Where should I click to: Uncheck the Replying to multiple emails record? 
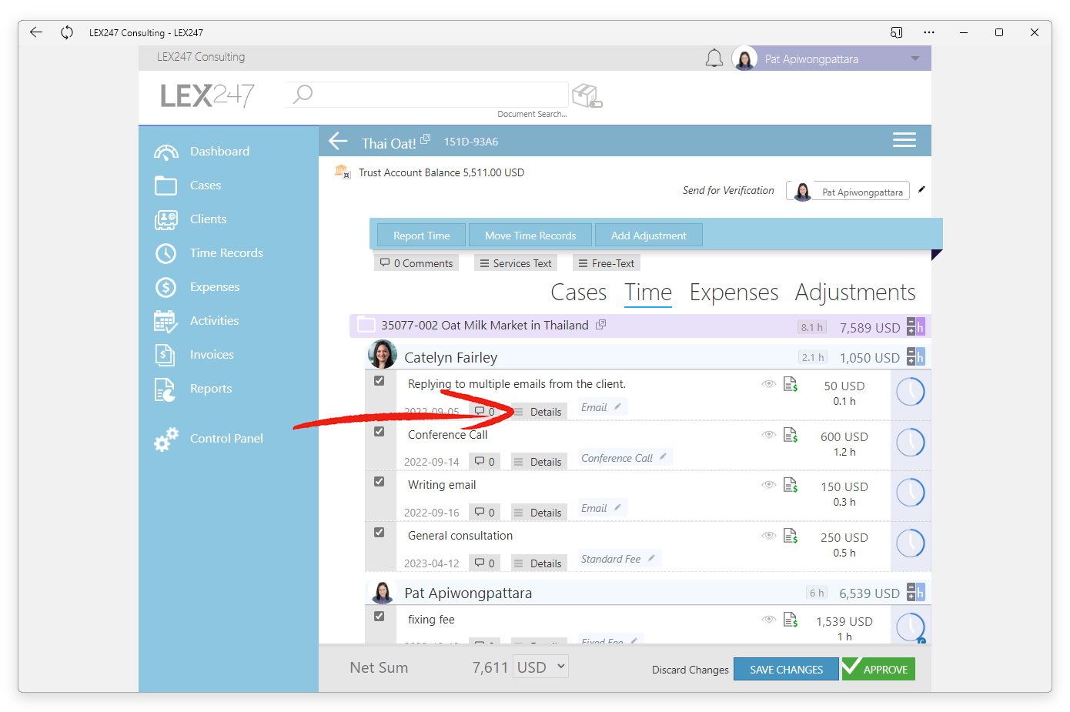[379, 381]
